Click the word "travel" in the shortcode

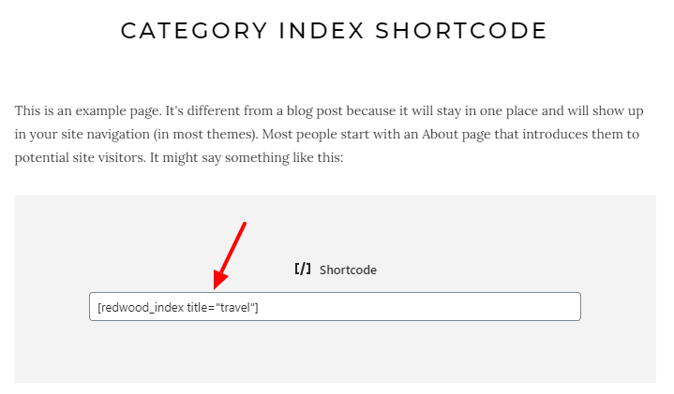(234, 307)
